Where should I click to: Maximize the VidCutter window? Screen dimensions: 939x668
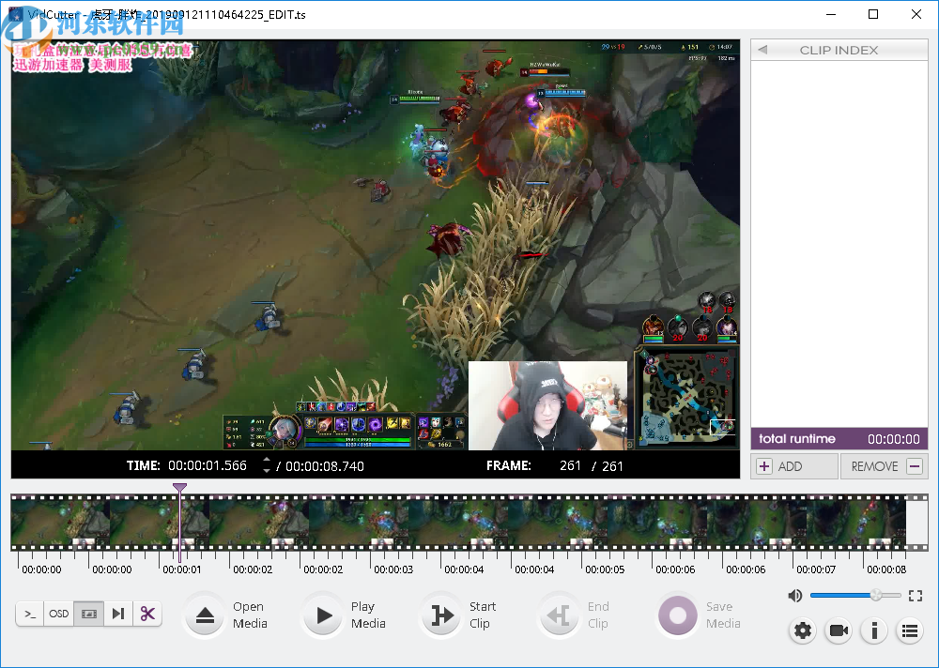point(873,14)
